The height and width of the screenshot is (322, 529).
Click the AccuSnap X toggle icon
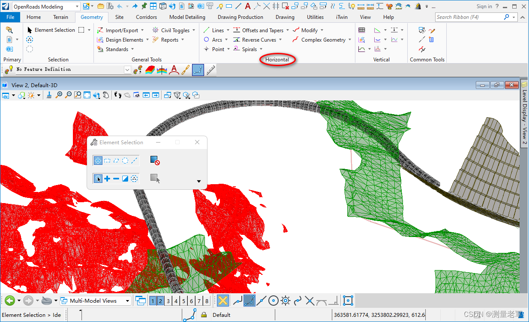[x=222, y=301]
